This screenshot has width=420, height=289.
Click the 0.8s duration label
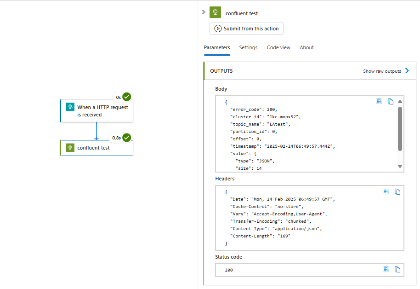point(117,138)
